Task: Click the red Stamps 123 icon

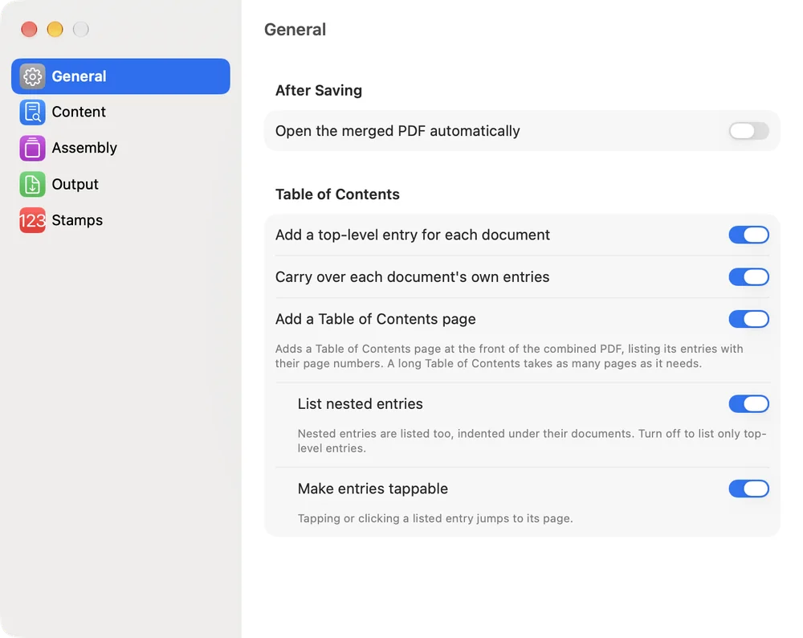Action: pyautogui.click(x=32, y=220)
